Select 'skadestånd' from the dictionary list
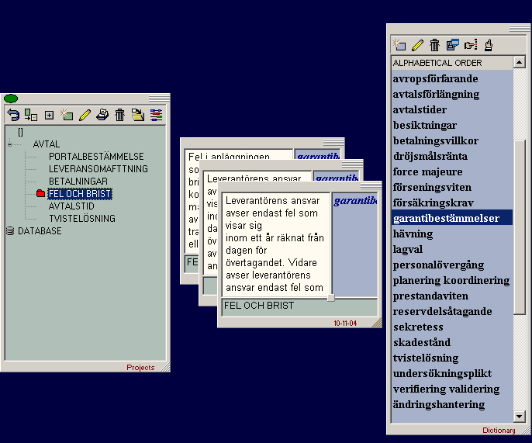Image resolution: width=532 pixels, height=443 pixels. pos(422,342)
